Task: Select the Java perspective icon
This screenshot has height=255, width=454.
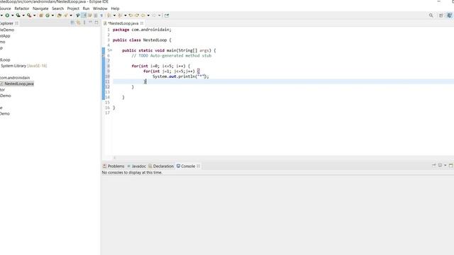Action: click(x=449, y=16)
